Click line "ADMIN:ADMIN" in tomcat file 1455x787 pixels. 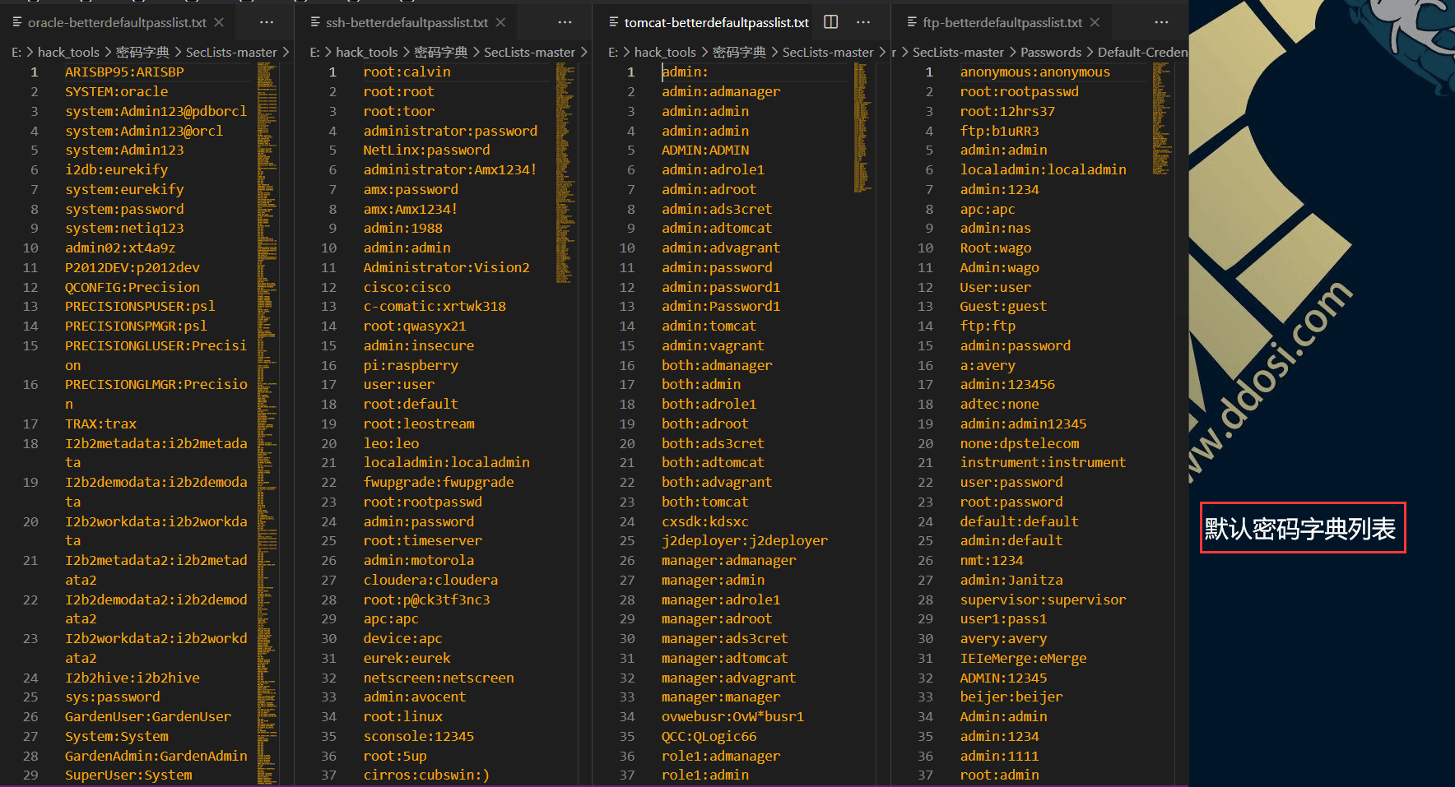[x=705, y=150]
